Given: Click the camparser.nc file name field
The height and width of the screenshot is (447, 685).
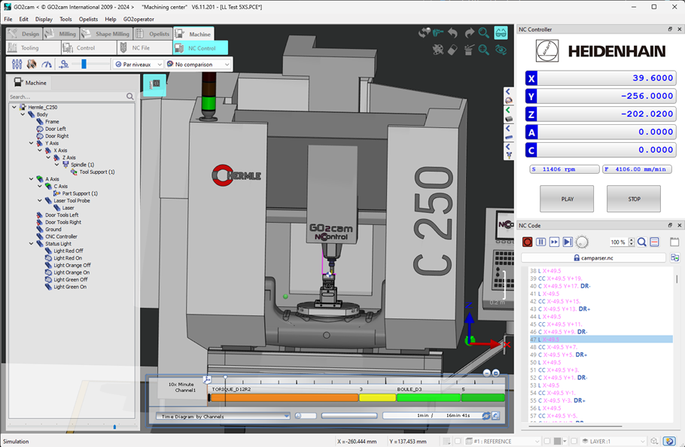Looking at the screenshot, I should (593, 258).
